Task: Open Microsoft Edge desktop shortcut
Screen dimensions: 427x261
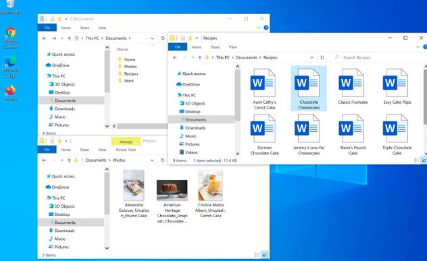Action: (10, 67)
